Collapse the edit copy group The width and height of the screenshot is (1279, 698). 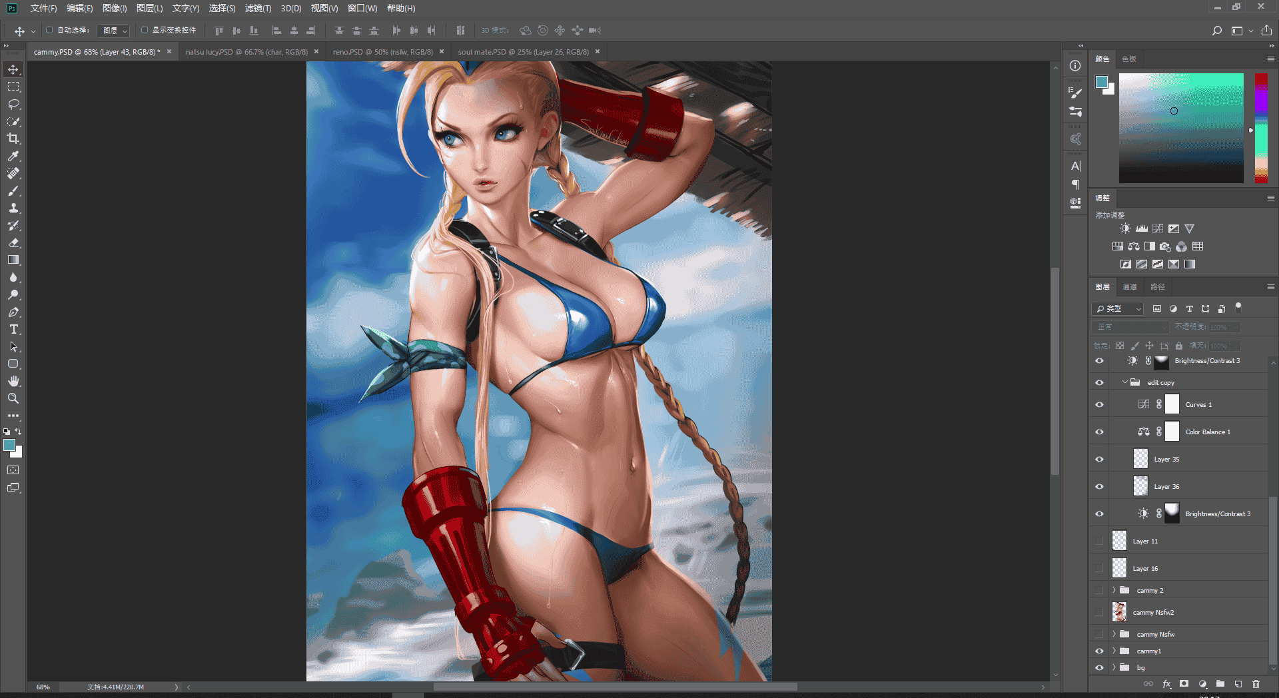click(x=1125, y=382)
